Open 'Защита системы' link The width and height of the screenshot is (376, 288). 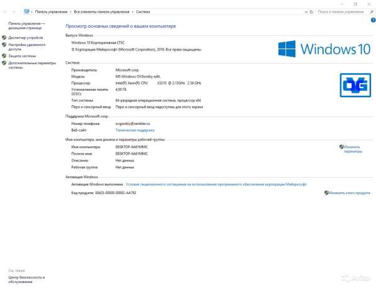pos(22,56)
